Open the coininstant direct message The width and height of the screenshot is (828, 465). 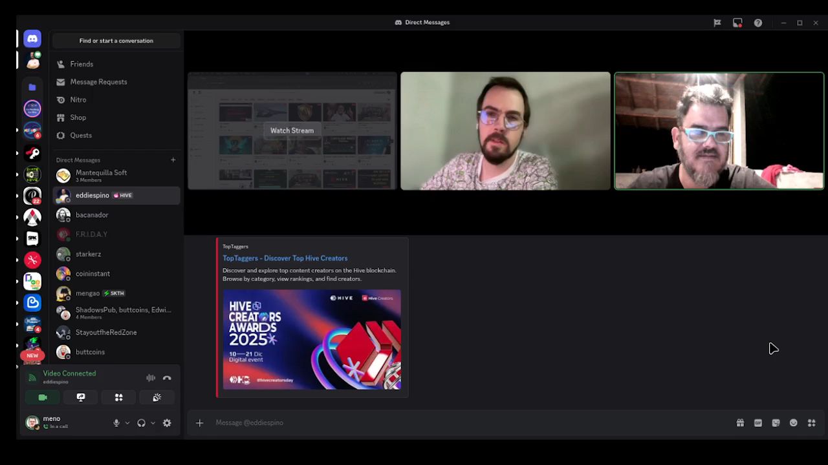[x=116, y=273]
